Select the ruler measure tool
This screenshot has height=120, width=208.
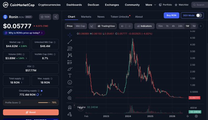click(70, 91)
